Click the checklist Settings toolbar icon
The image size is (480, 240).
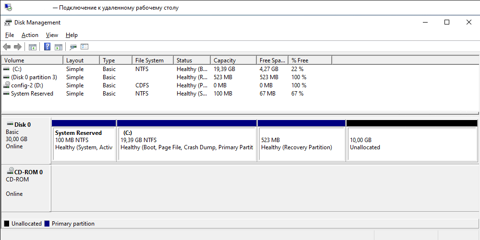(x=84, y=47)
